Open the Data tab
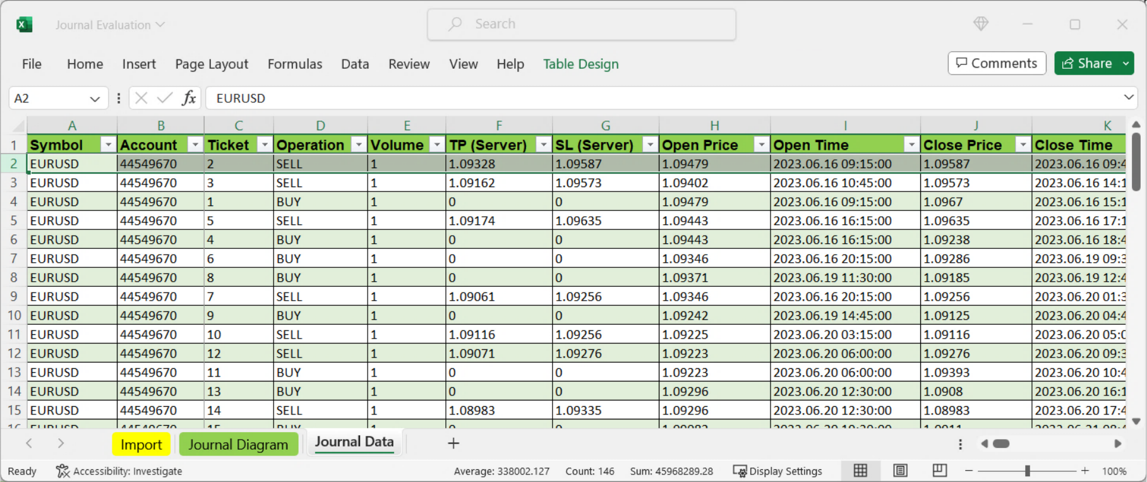This screenshot has height=482, width=1147. pyautogui.click(x=355, y=64)
